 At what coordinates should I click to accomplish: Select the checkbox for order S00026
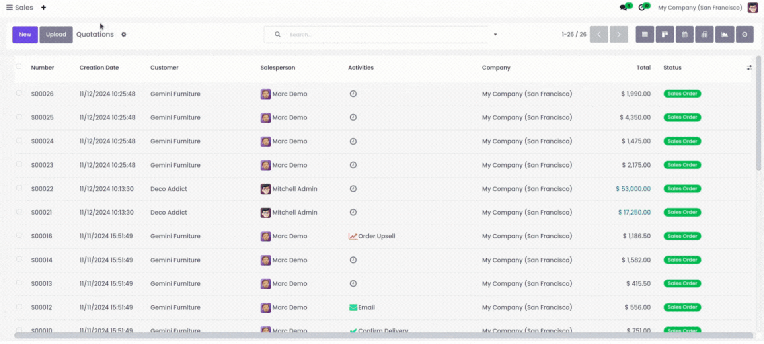[x=19, y=93]
